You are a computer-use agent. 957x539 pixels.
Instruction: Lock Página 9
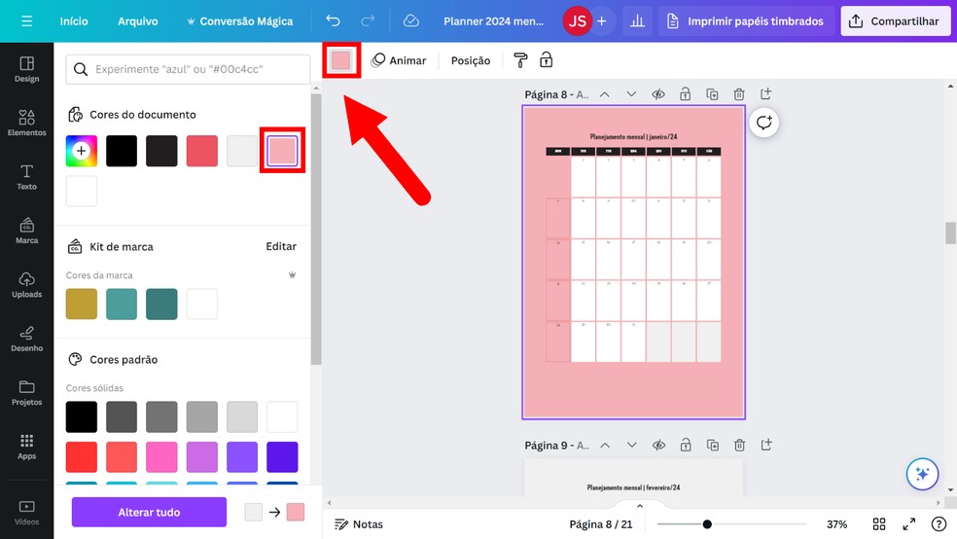[686, 445]
